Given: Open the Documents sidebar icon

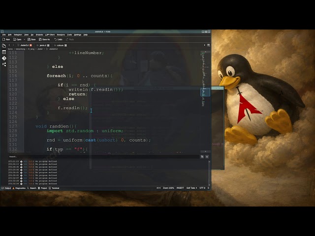Looking at the screenshot, I should coord(4,46).
